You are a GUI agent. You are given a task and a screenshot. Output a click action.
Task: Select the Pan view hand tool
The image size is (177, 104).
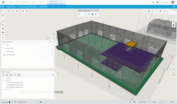point(149,11)
